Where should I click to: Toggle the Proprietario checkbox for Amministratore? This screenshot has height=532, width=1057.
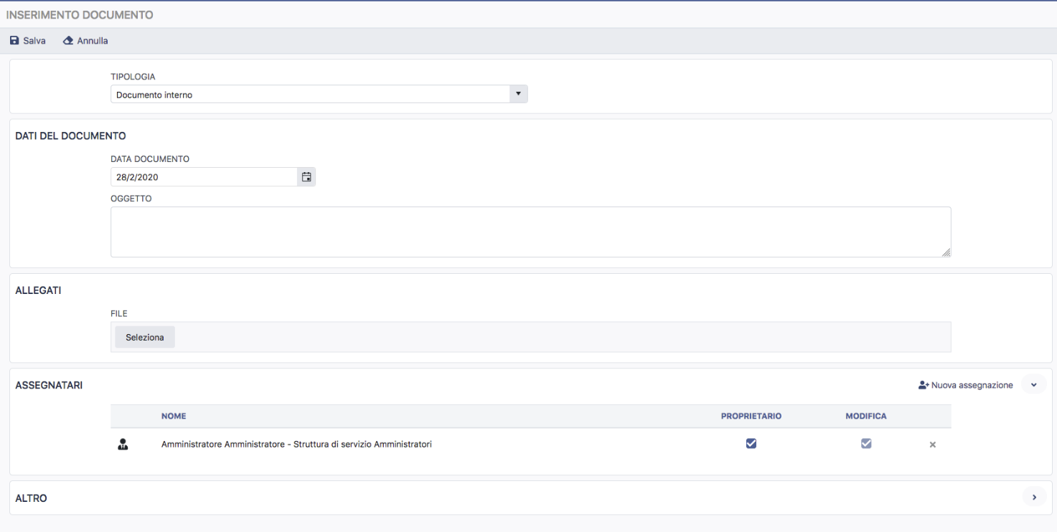tap(751, 444)
